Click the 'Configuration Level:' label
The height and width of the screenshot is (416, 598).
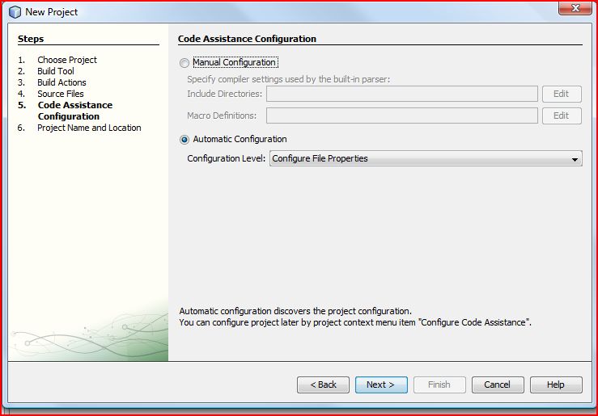(x=226, y=158)
